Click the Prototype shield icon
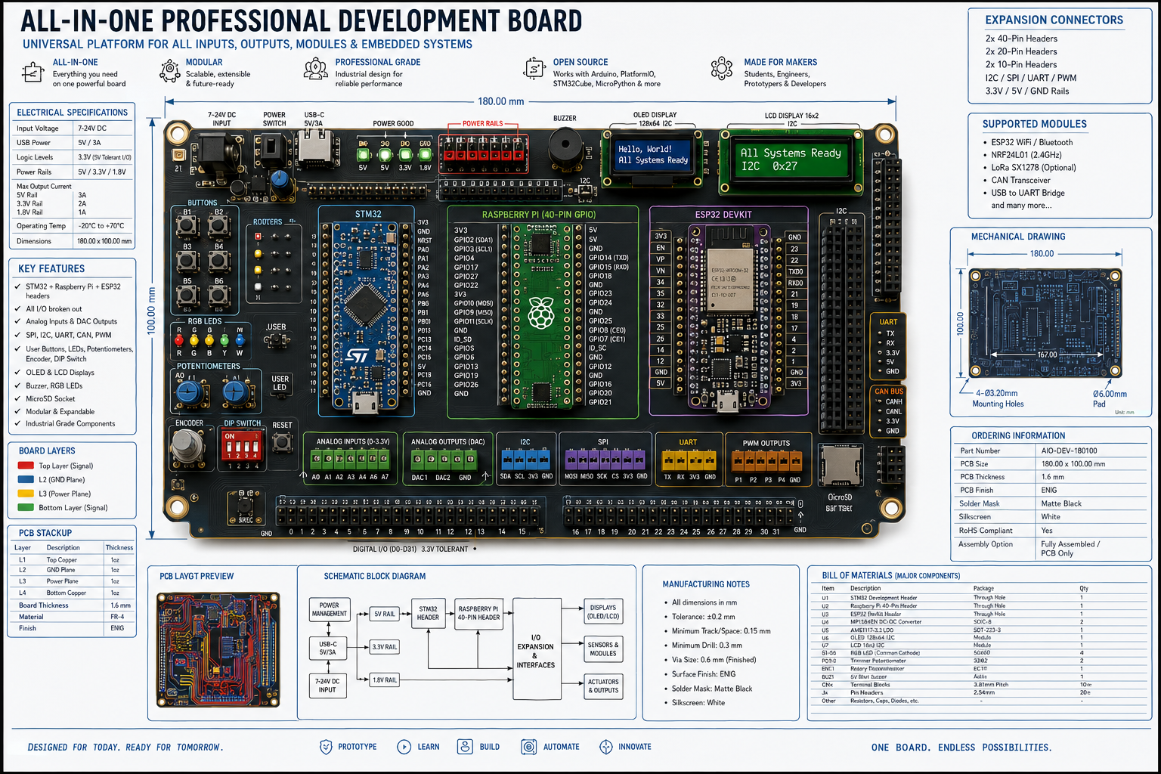1161x774 pixels. [326, 747]
